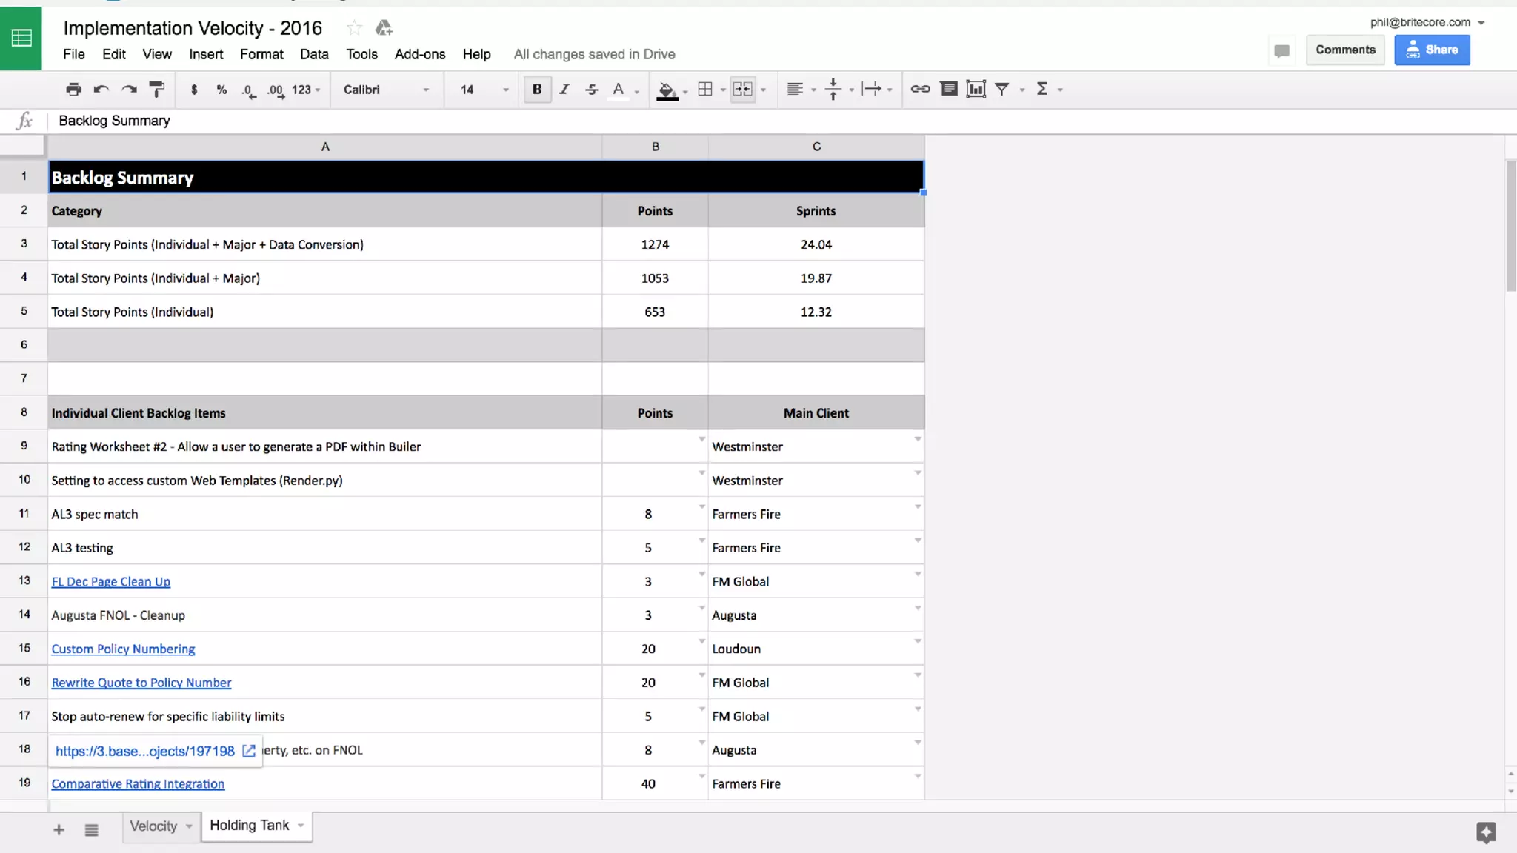Toggle bold formatting button

pos(537,90)
